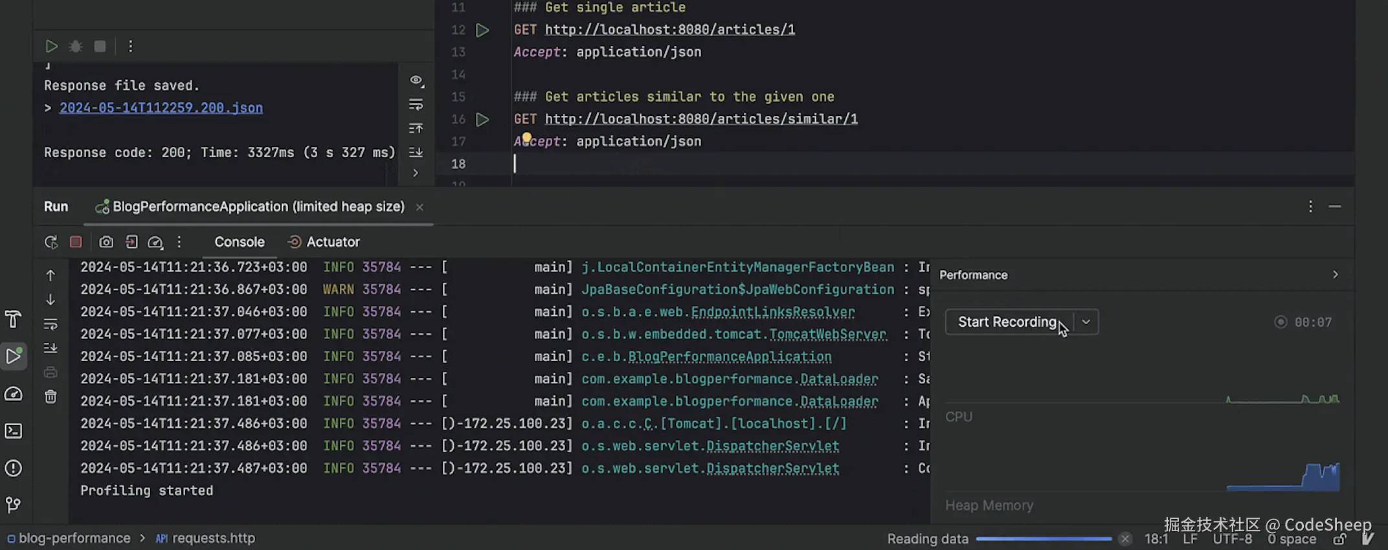Viewport: 1388px width, 550px height.
Task: Open the Problems tool window
Action: coord(14,468)
